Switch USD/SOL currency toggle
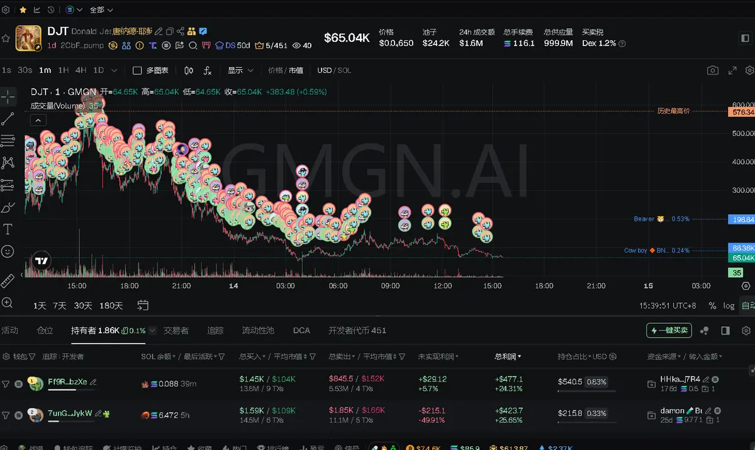 [334, 70]
